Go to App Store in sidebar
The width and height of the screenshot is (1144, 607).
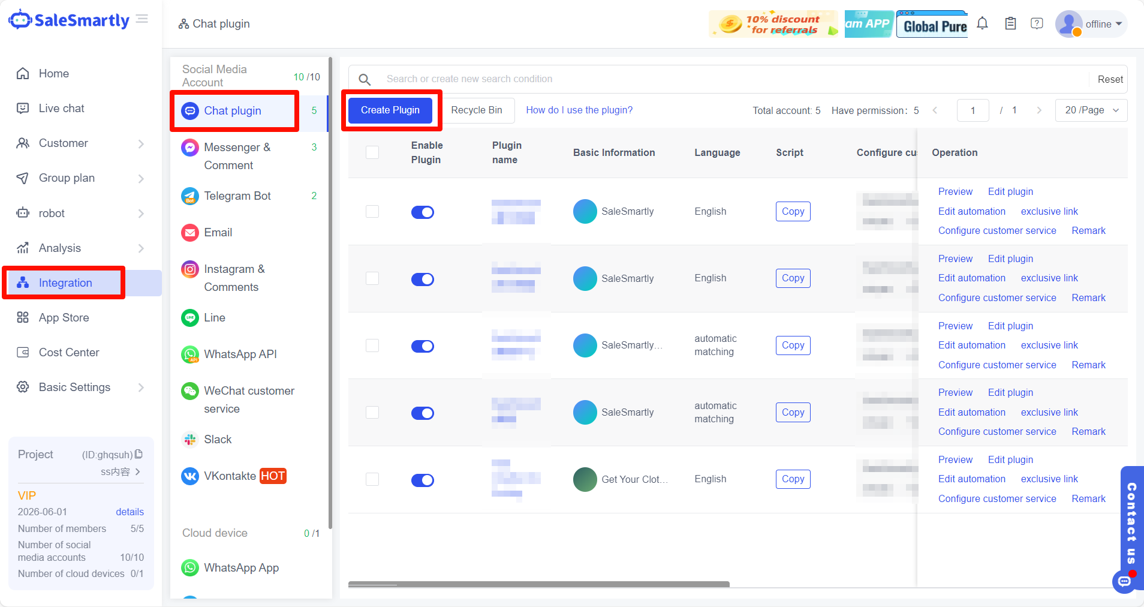click(x=64, y=318)
